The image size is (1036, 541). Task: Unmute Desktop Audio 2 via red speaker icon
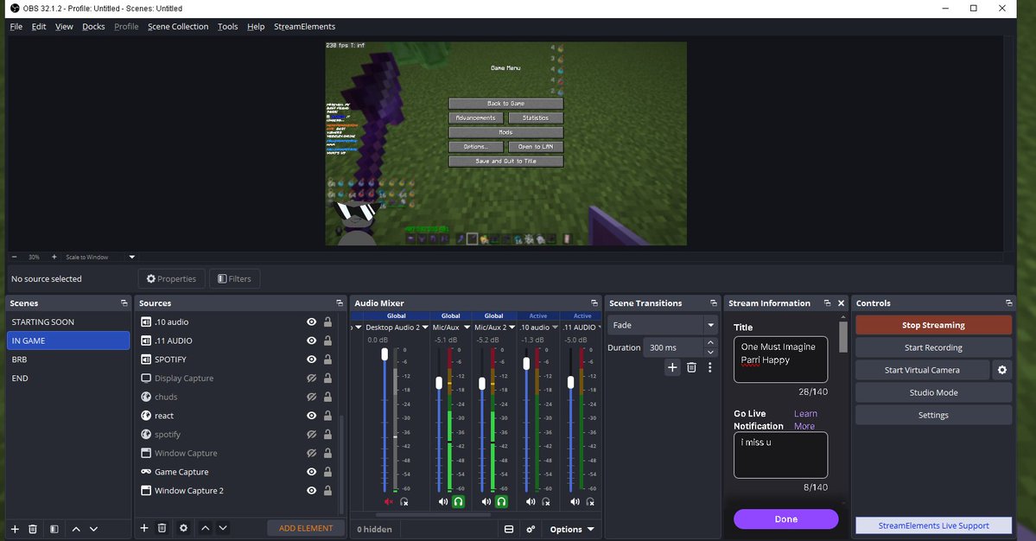389,502
